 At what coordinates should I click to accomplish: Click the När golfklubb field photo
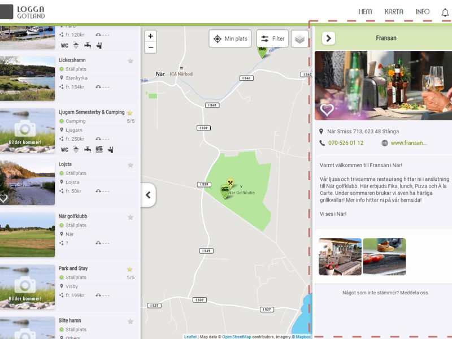[x=27, y=235]
